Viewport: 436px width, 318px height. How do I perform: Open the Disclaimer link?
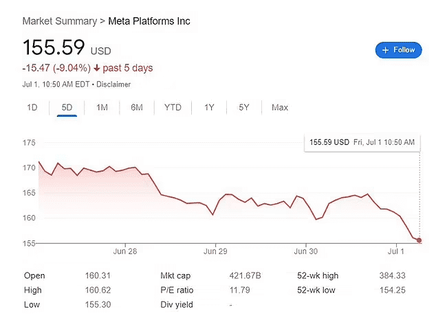click(x=113, y=84)
